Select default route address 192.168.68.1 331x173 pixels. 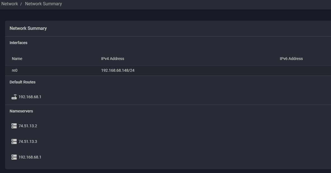click(x=30, y=97)
